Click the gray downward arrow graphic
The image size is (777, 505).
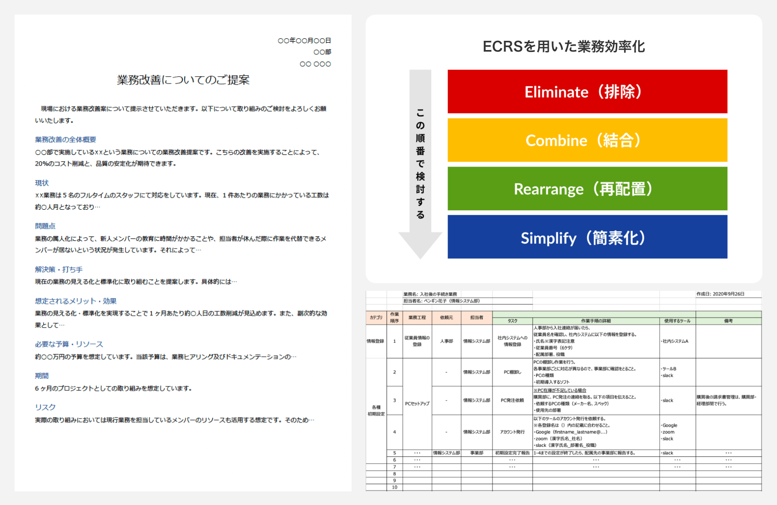420,164
